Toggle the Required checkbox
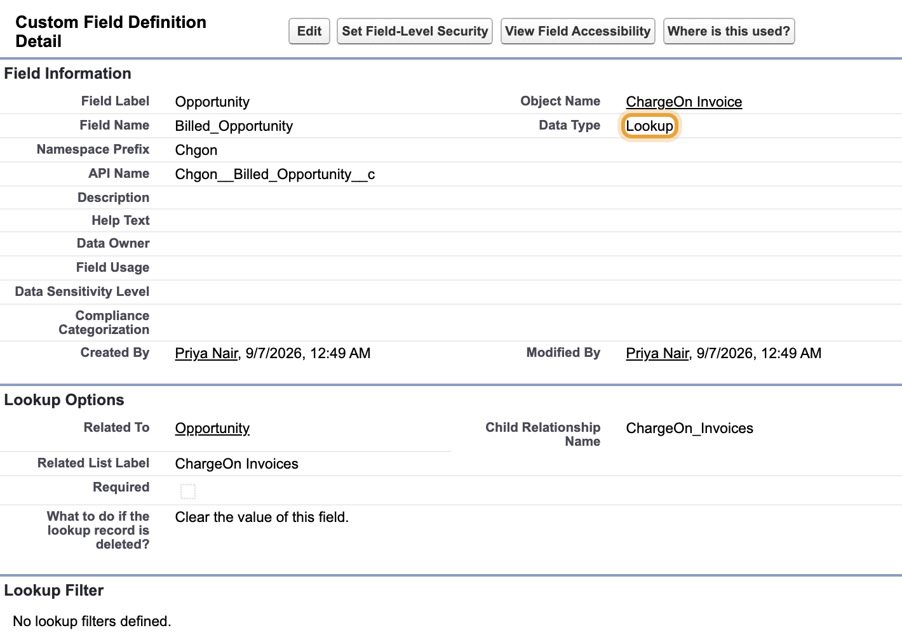The image size is (902, 642). tap(188, 491)
